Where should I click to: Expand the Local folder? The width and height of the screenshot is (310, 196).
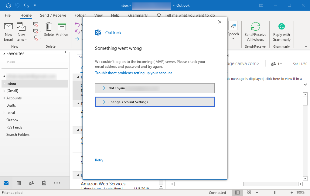(x=4, y=113)
